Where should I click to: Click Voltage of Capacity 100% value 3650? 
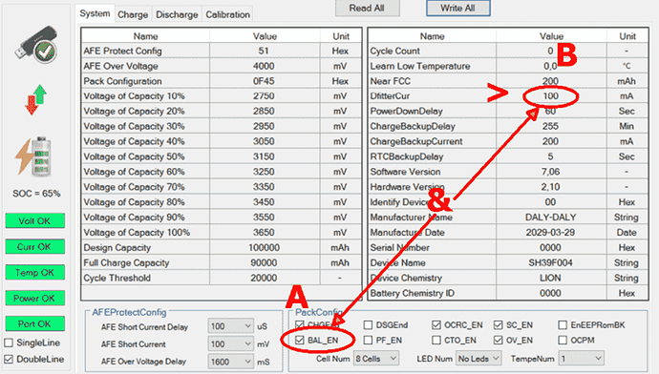pos(265,232)
